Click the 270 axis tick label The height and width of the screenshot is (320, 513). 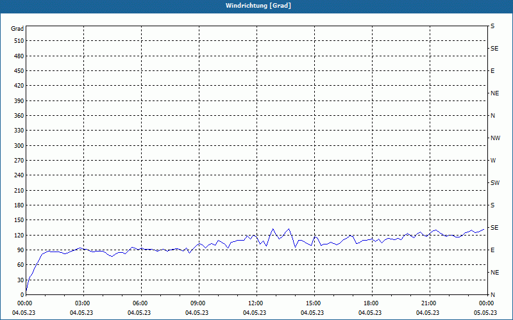19,161
